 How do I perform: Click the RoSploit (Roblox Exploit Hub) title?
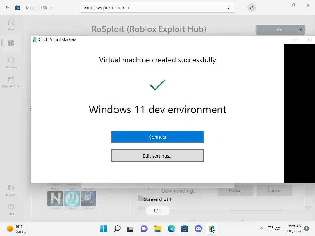coord(149,29)
